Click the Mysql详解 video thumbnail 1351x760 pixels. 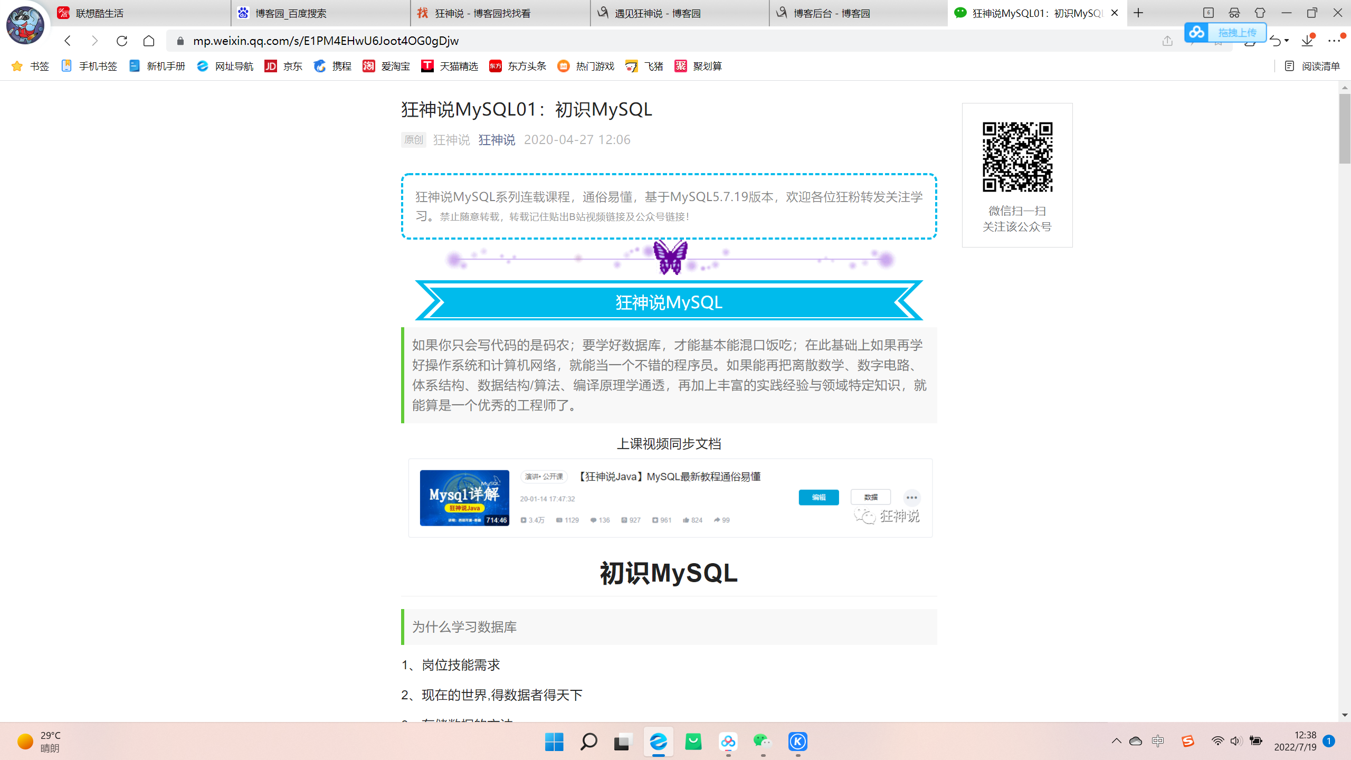464,498
